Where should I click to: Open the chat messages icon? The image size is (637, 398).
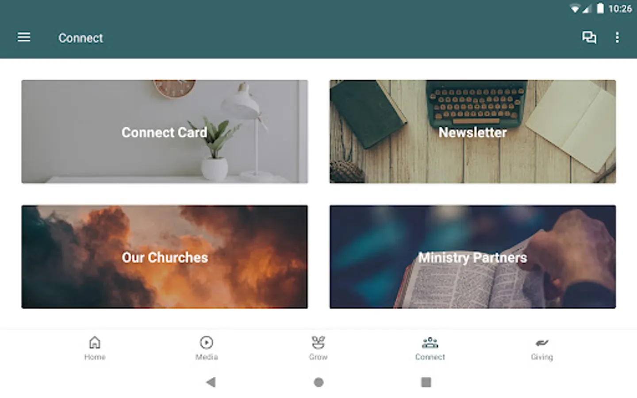tap(589, 37)
